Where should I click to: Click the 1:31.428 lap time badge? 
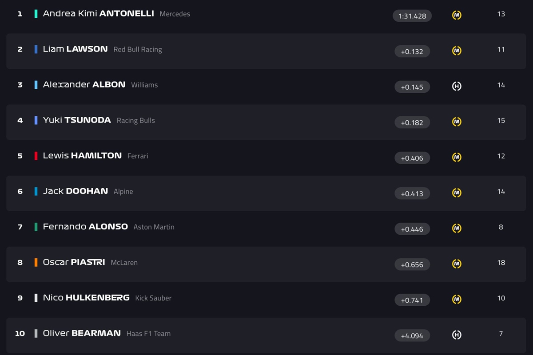tap(412, 16)
